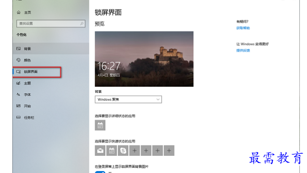Add app with first plus quick status slot
The height and width of the screenshot is (173, 307).
(134, 151)
